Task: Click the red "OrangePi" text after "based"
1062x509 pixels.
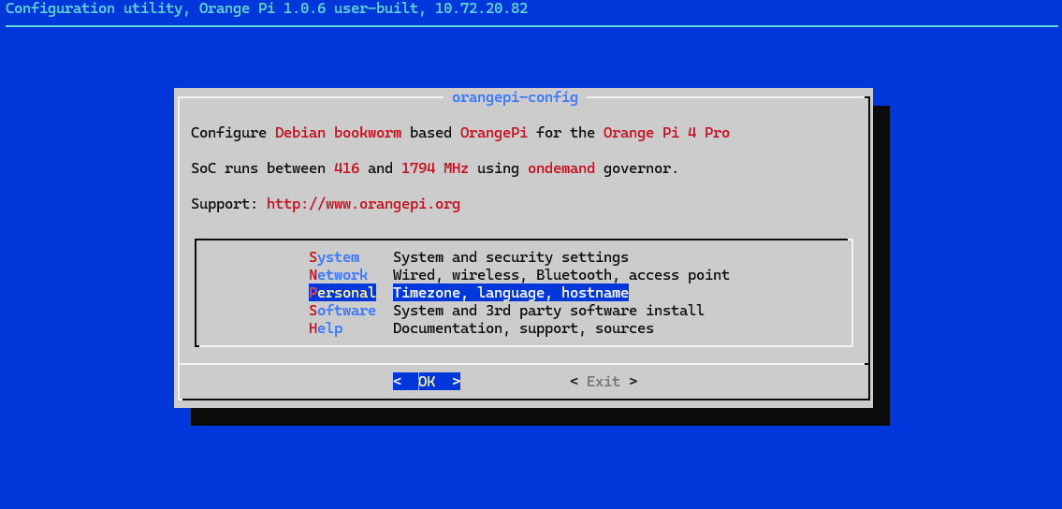Action: coord(494,133)
